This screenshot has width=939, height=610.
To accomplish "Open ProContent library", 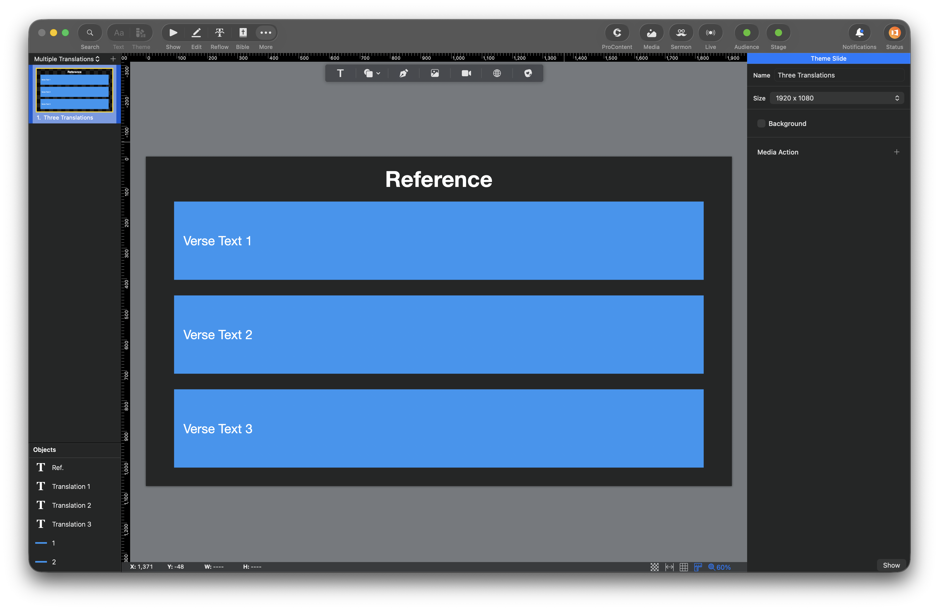I will tap(617, 33).
